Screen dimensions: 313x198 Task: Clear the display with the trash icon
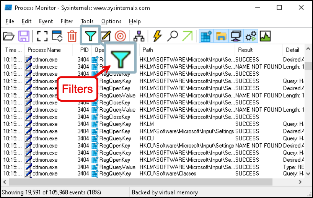(72, 36)
